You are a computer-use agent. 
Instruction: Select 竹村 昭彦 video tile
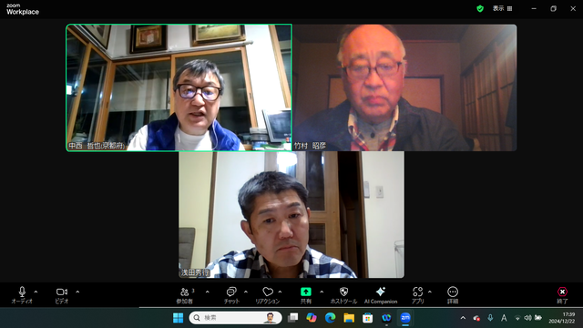point(404,87)
